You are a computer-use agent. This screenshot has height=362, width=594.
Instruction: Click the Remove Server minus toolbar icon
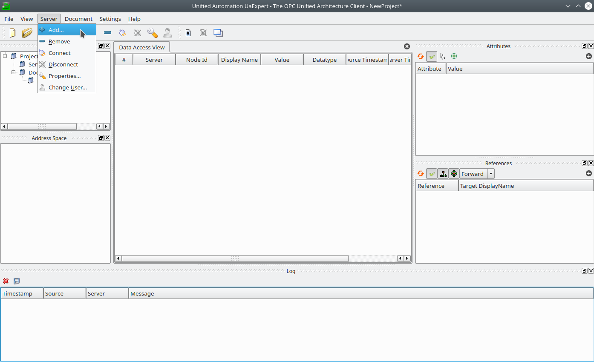(108, 33)
